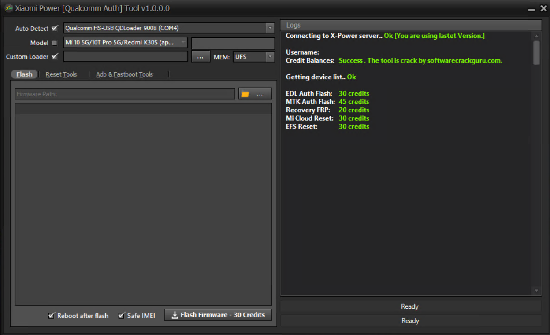Uncheck Reboot after flash option
The height and width of the screenshot is (335, 550).
click(x=52, y=316)
